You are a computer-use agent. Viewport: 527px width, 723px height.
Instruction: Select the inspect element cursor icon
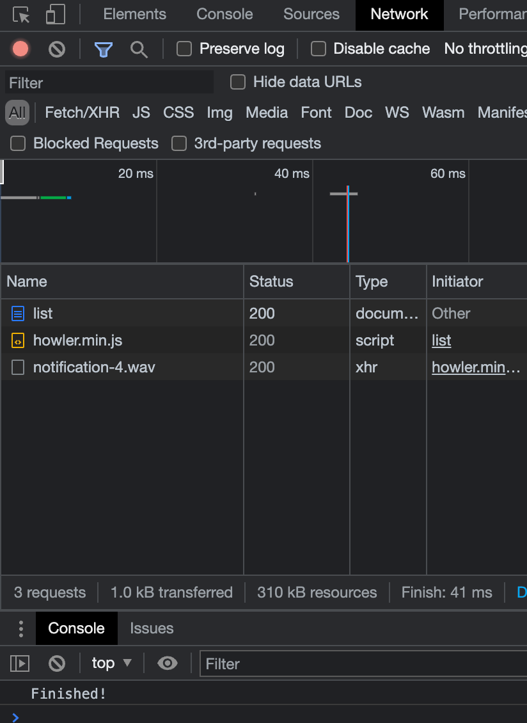(19, 14)
